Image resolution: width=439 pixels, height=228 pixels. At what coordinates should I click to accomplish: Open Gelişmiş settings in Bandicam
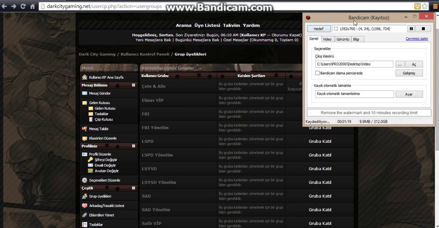coord(409,73)
